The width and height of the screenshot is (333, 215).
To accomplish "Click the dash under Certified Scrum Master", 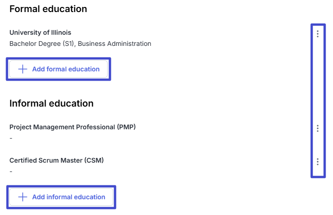I will (11, 171).
